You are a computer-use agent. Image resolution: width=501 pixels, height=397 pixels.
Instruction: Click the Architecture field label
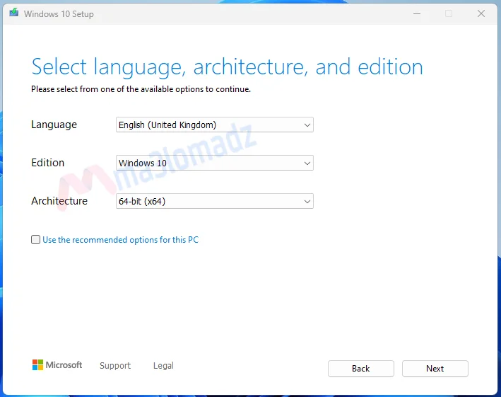coord(59,201)
